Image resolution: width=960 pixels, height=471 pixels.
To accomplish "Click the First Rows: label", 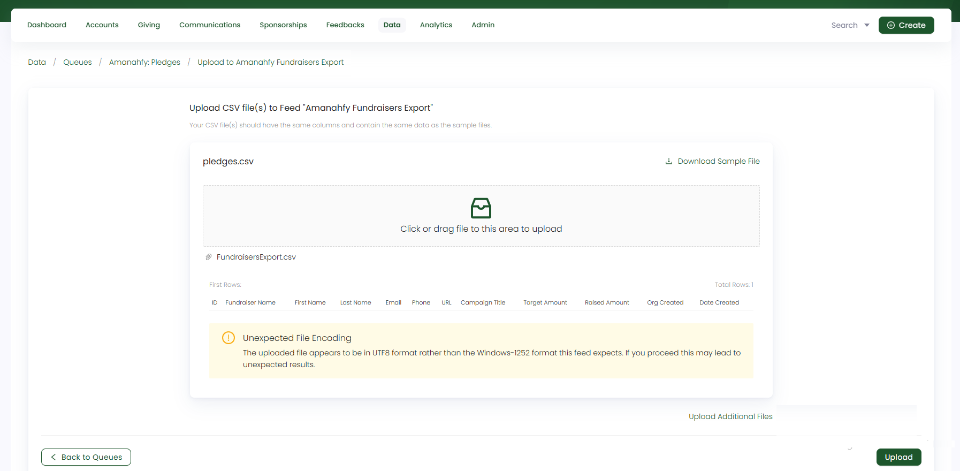I will click(225, 285).
